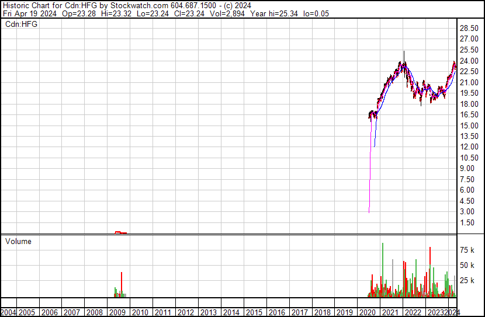485x317 pixels.
Task: Click the Cdn:HFG symbol label in chart
Action: [22, 25]
